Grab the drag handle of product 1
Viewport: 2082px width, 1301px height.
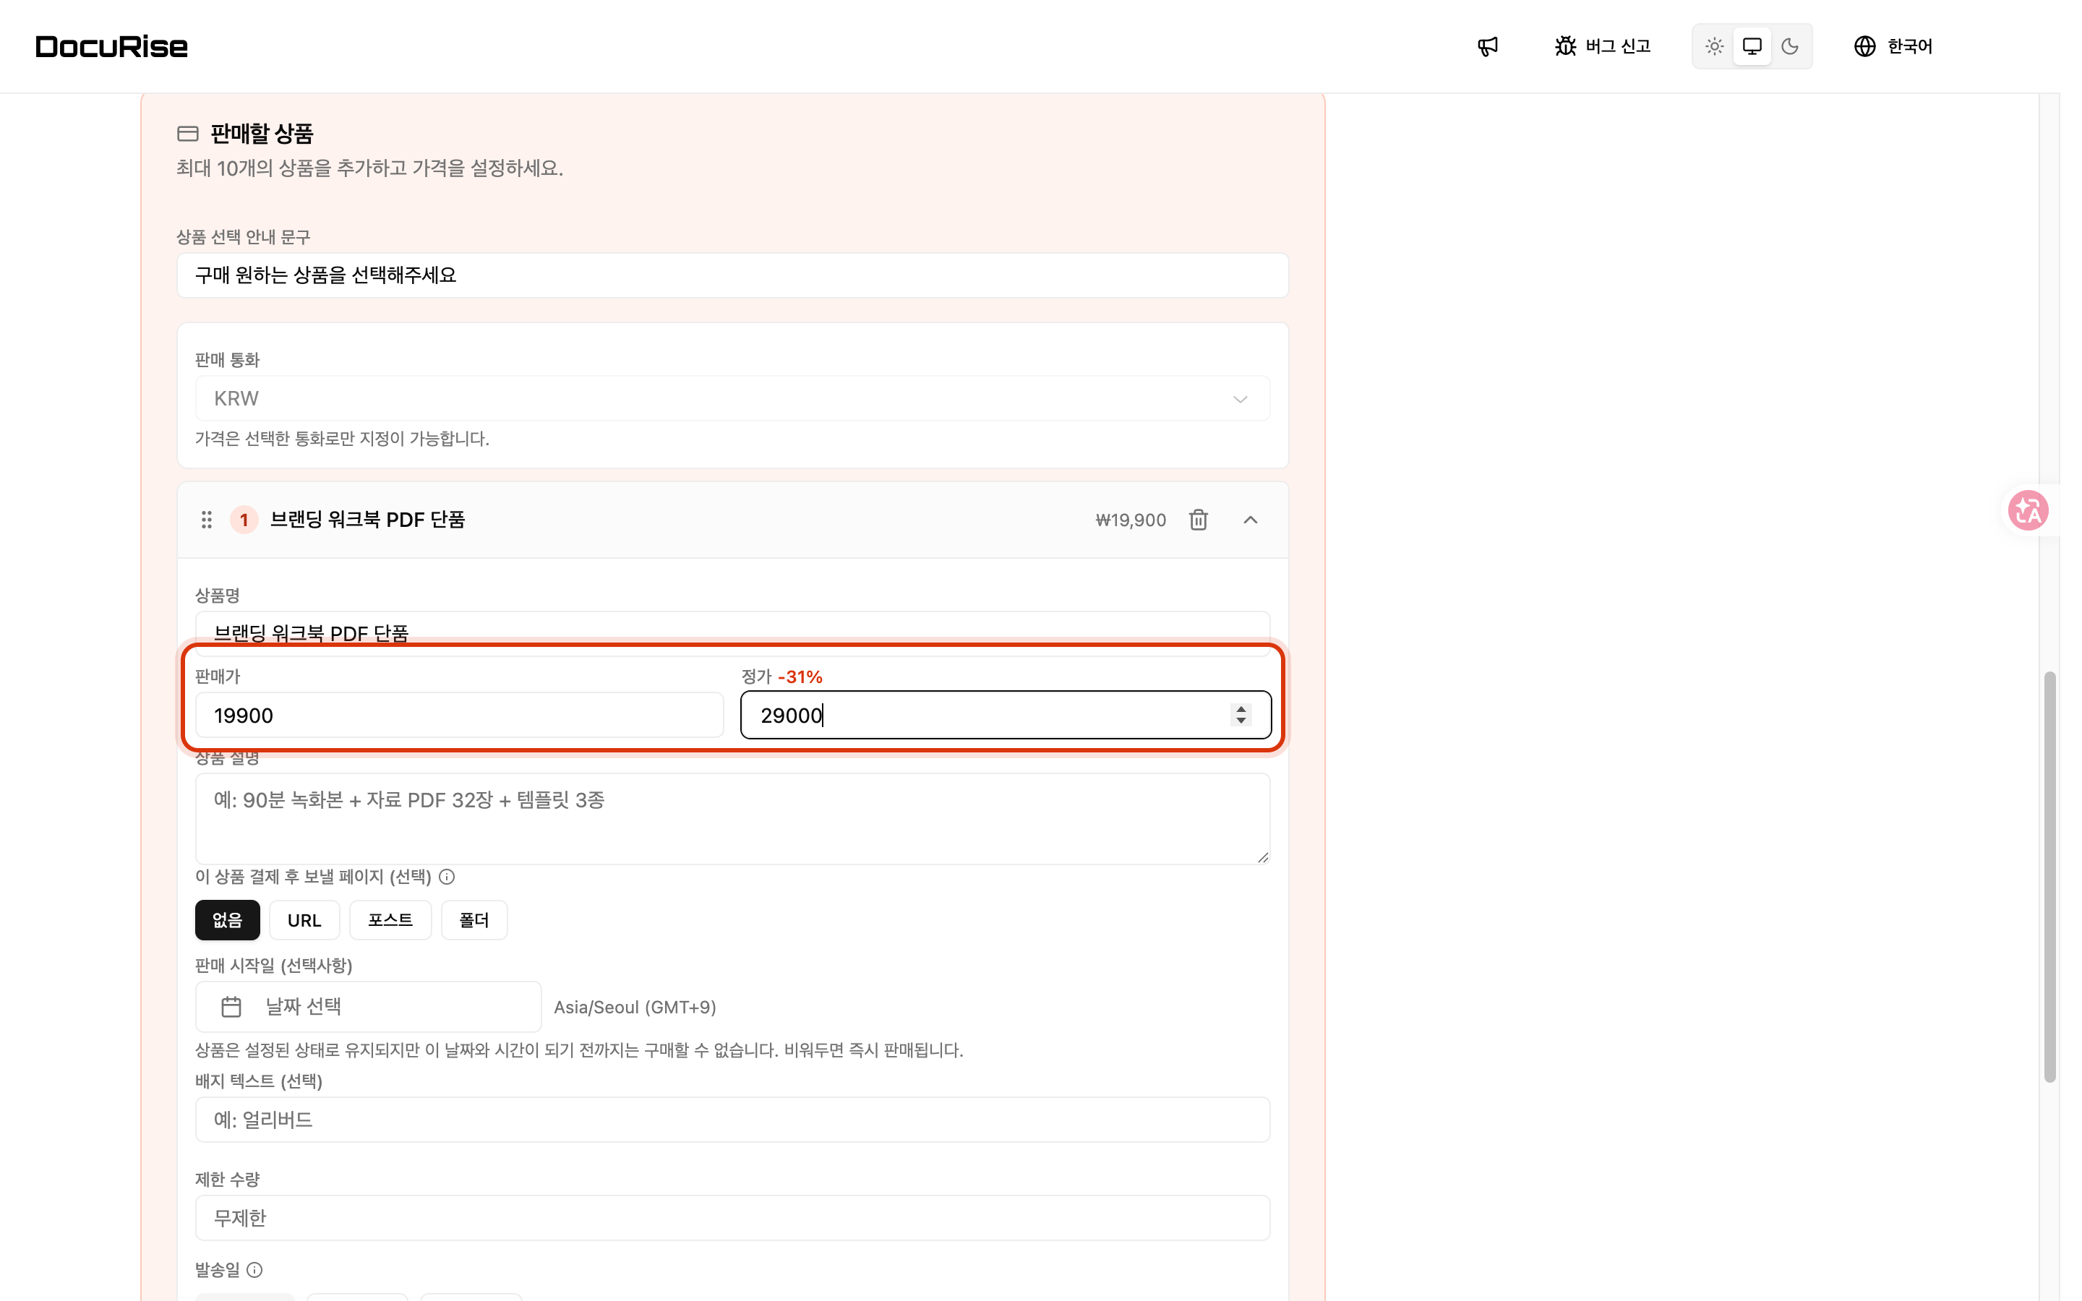pyautogui.click(x=207, y=520)
